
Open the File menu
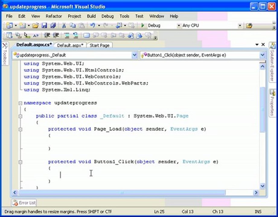9,16
